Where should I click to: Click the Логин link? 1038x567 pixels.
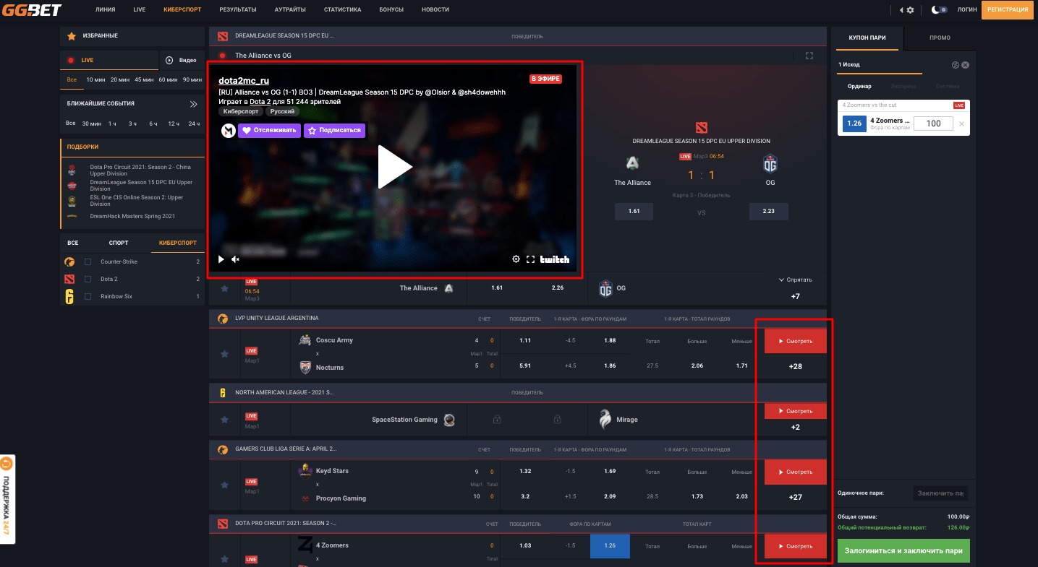(x=967, y=10)
